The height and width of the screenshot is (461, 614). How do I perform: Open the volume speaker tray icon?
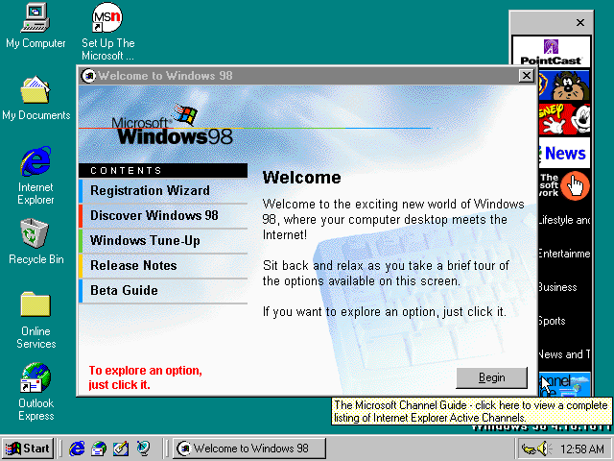544,449
